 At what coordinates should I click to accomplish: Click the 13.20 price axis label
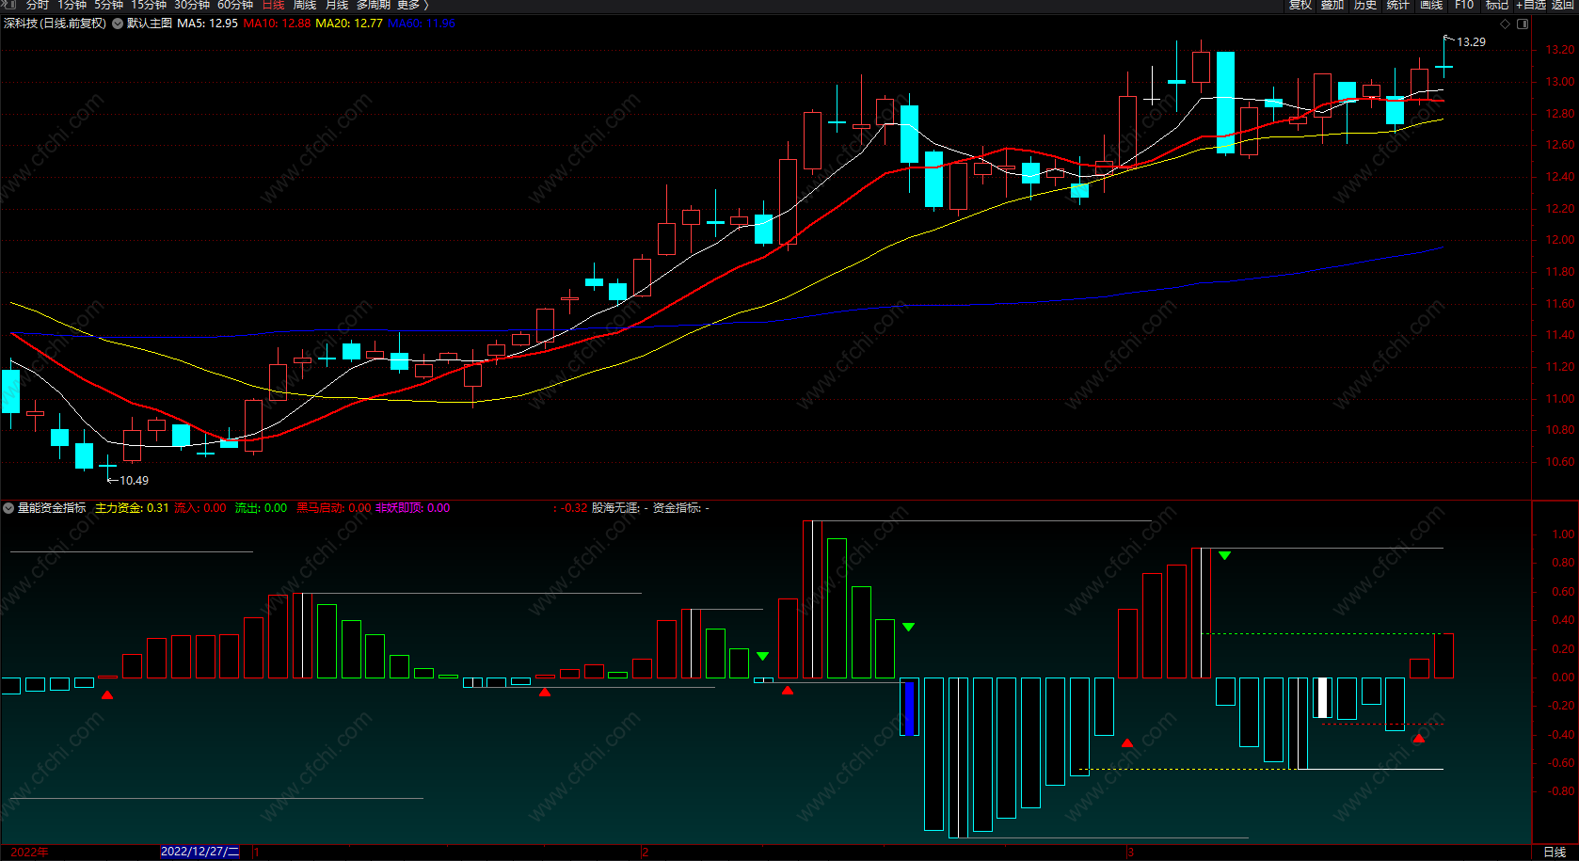click(x=1559, y=50)
